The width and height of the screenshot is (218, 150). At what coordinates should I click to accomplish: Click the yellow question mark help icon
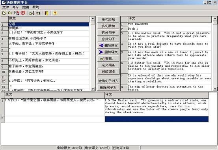pos(55,13)
